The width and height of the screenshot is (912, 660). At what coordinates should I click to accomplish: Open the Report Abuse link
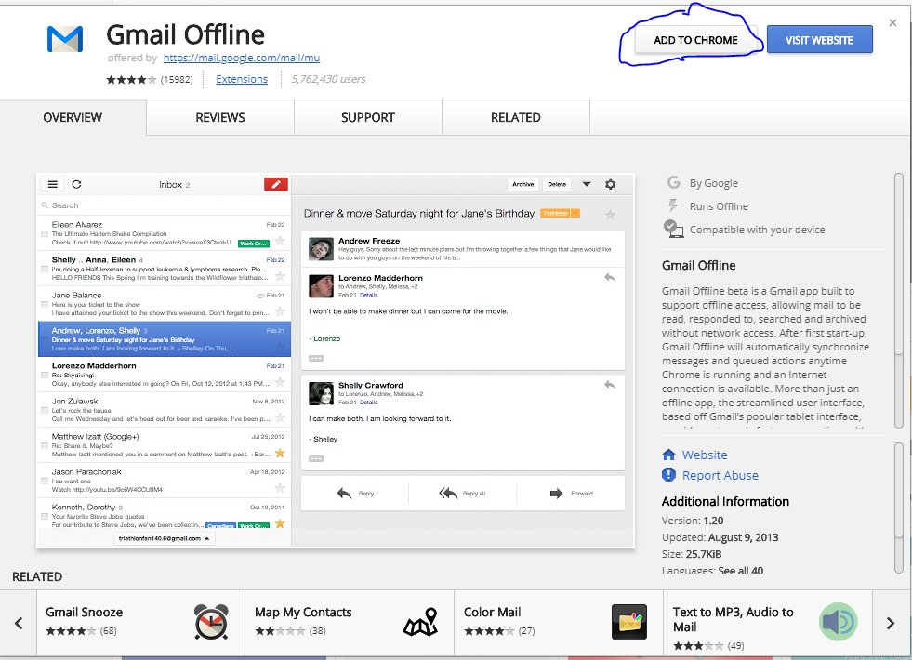(720, 475)
